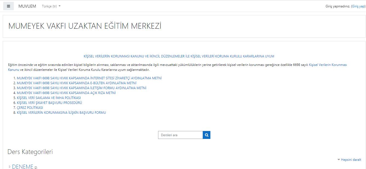The height and width of the screenshot is (169, 366).
Task: Open the İletişim Formu Aydınlatma Metni link
Action: click(x=81, y=88)
